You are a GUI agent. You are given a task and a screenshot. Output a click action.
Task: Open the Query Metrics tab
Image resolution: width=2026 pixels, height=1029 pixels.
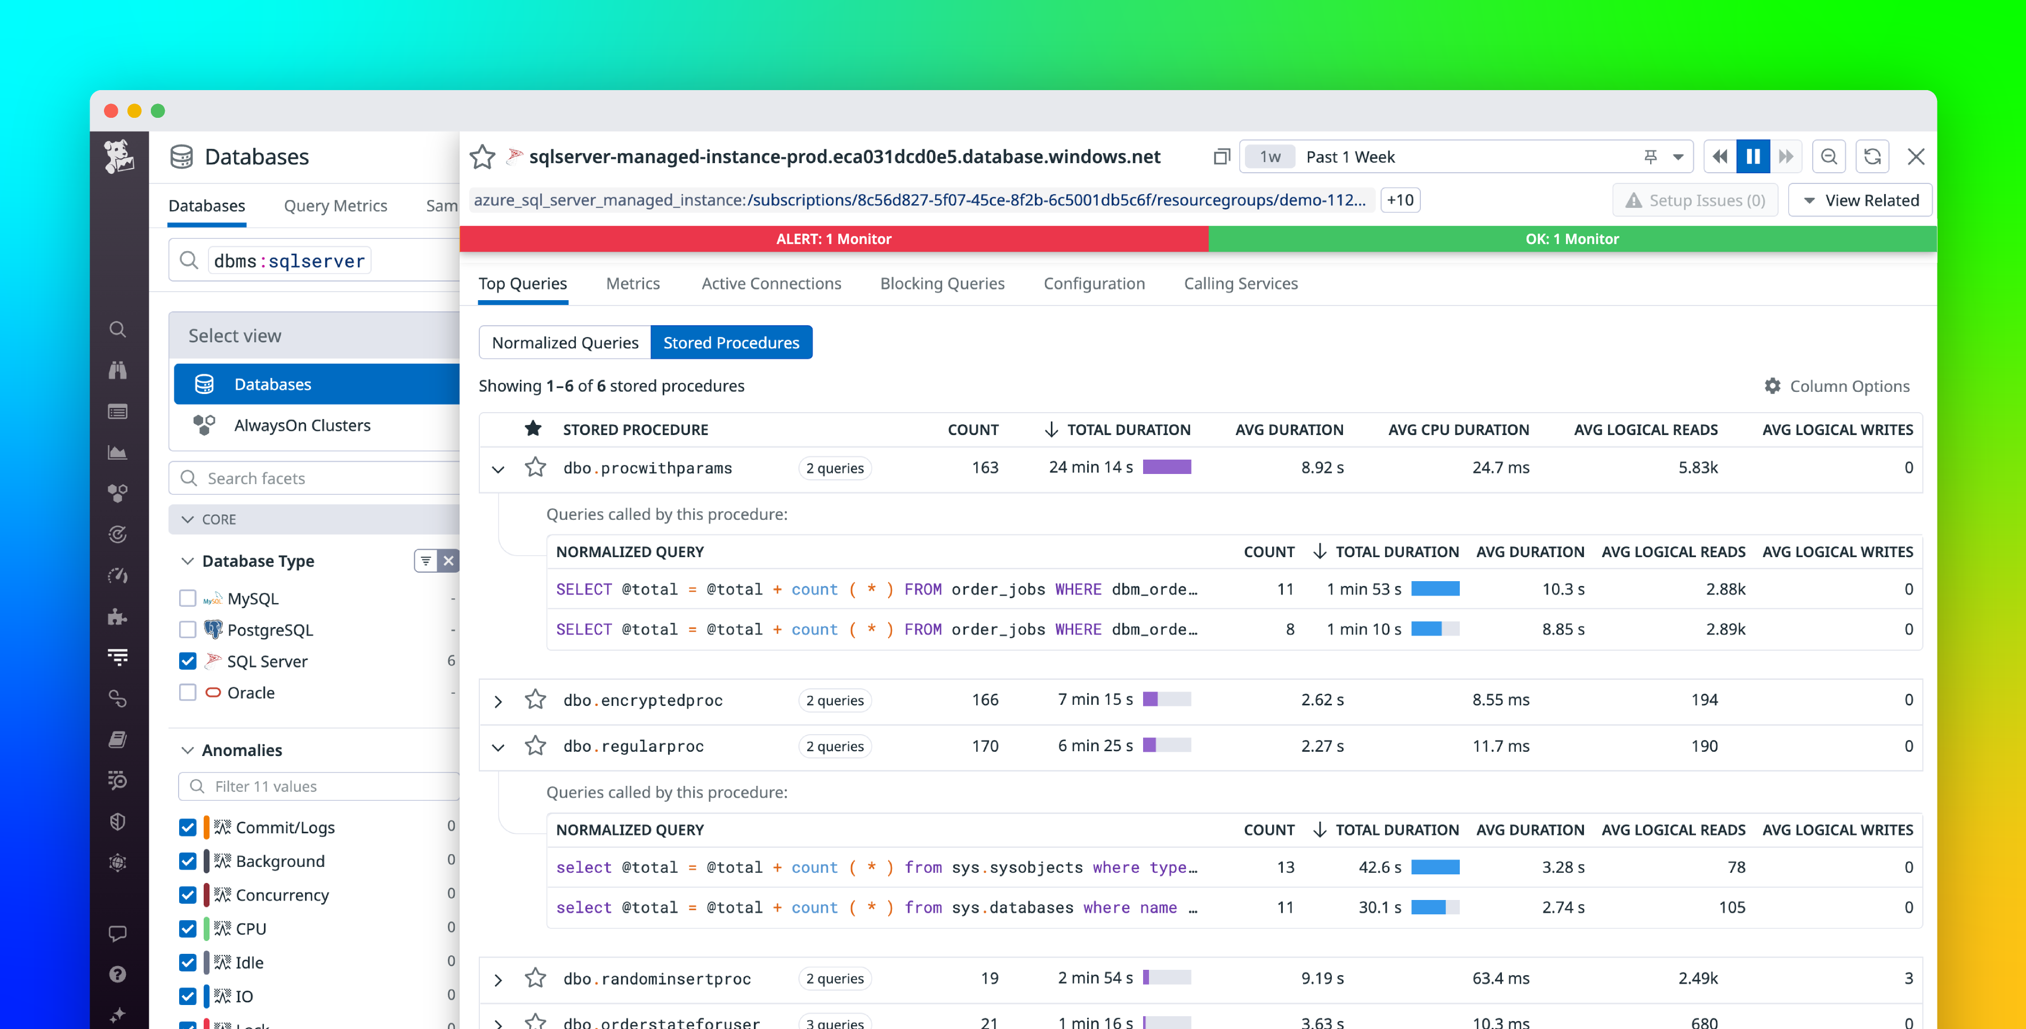(336, 205)
